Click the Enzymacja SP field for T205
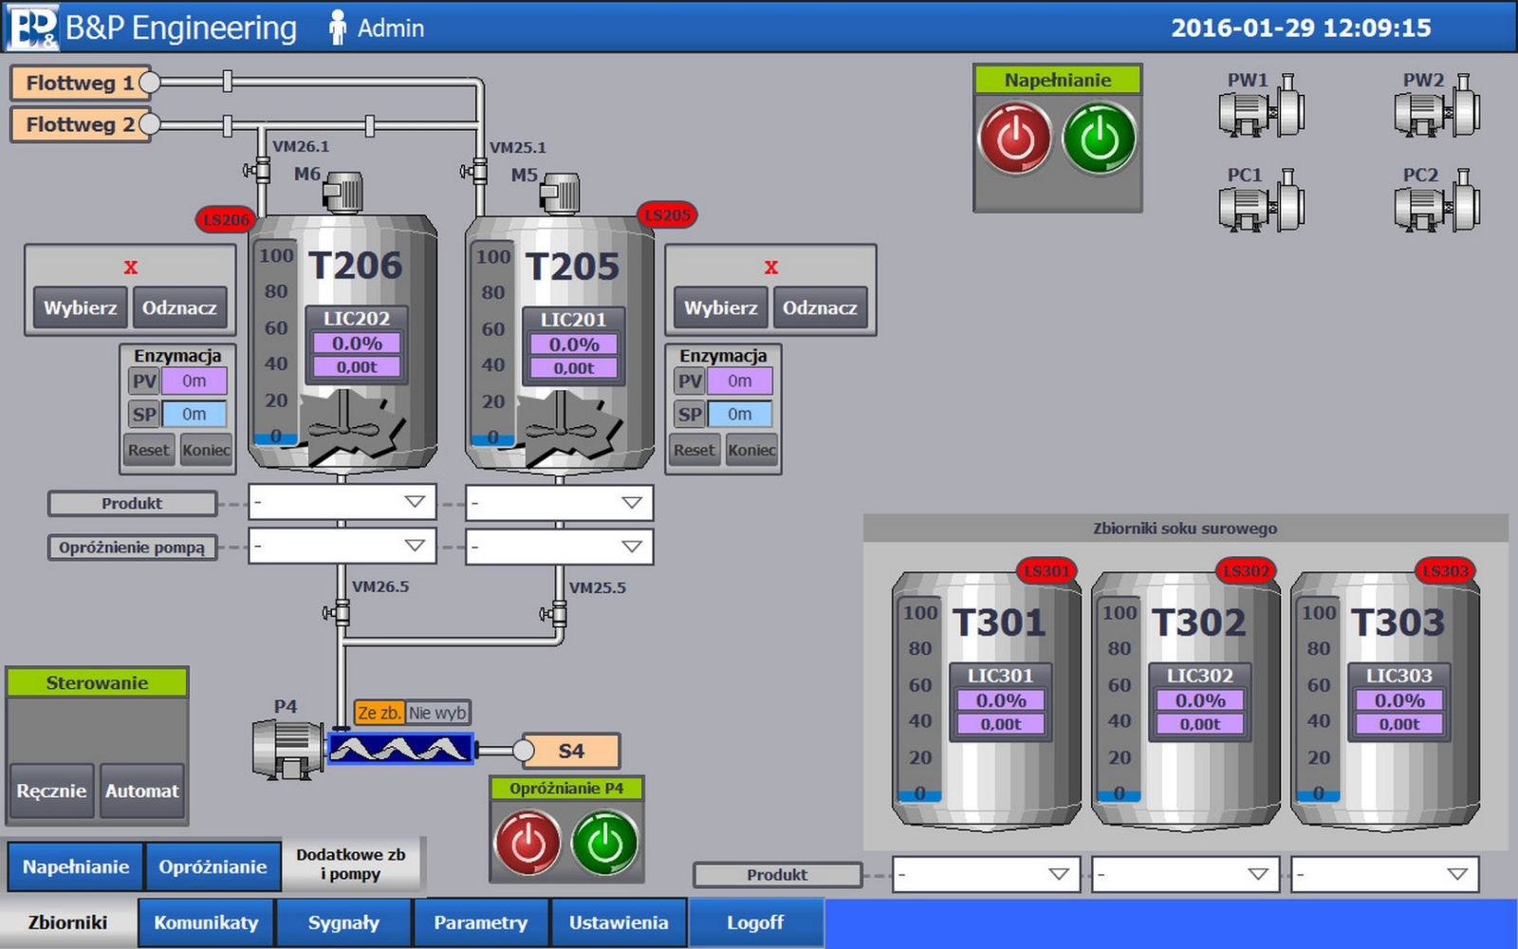 coord(739,415)
